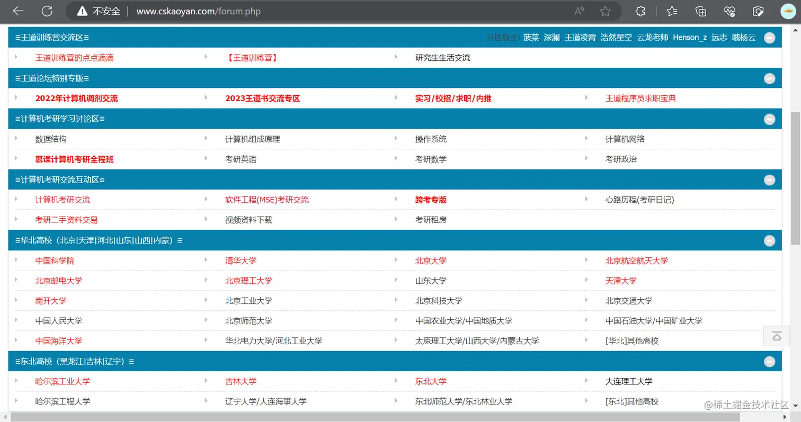Image resolution: width=801 pixels, height=422 pixels.
Task: Open the 数据结构 board
Action: (51, 139)
